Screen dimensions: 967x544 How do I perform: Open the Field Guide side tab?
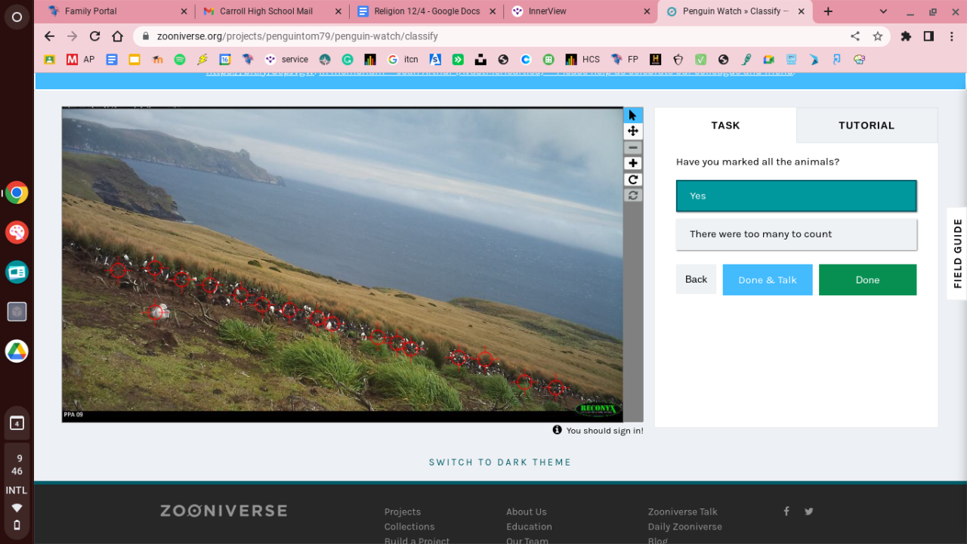click(x=957, y=253)
